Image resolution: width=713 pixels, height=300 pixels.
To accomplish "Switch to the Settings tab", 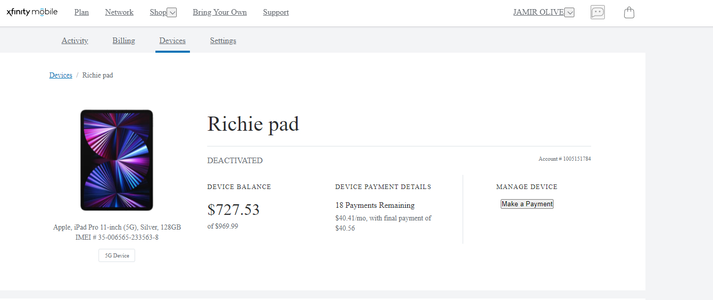I will pos(223,41).
